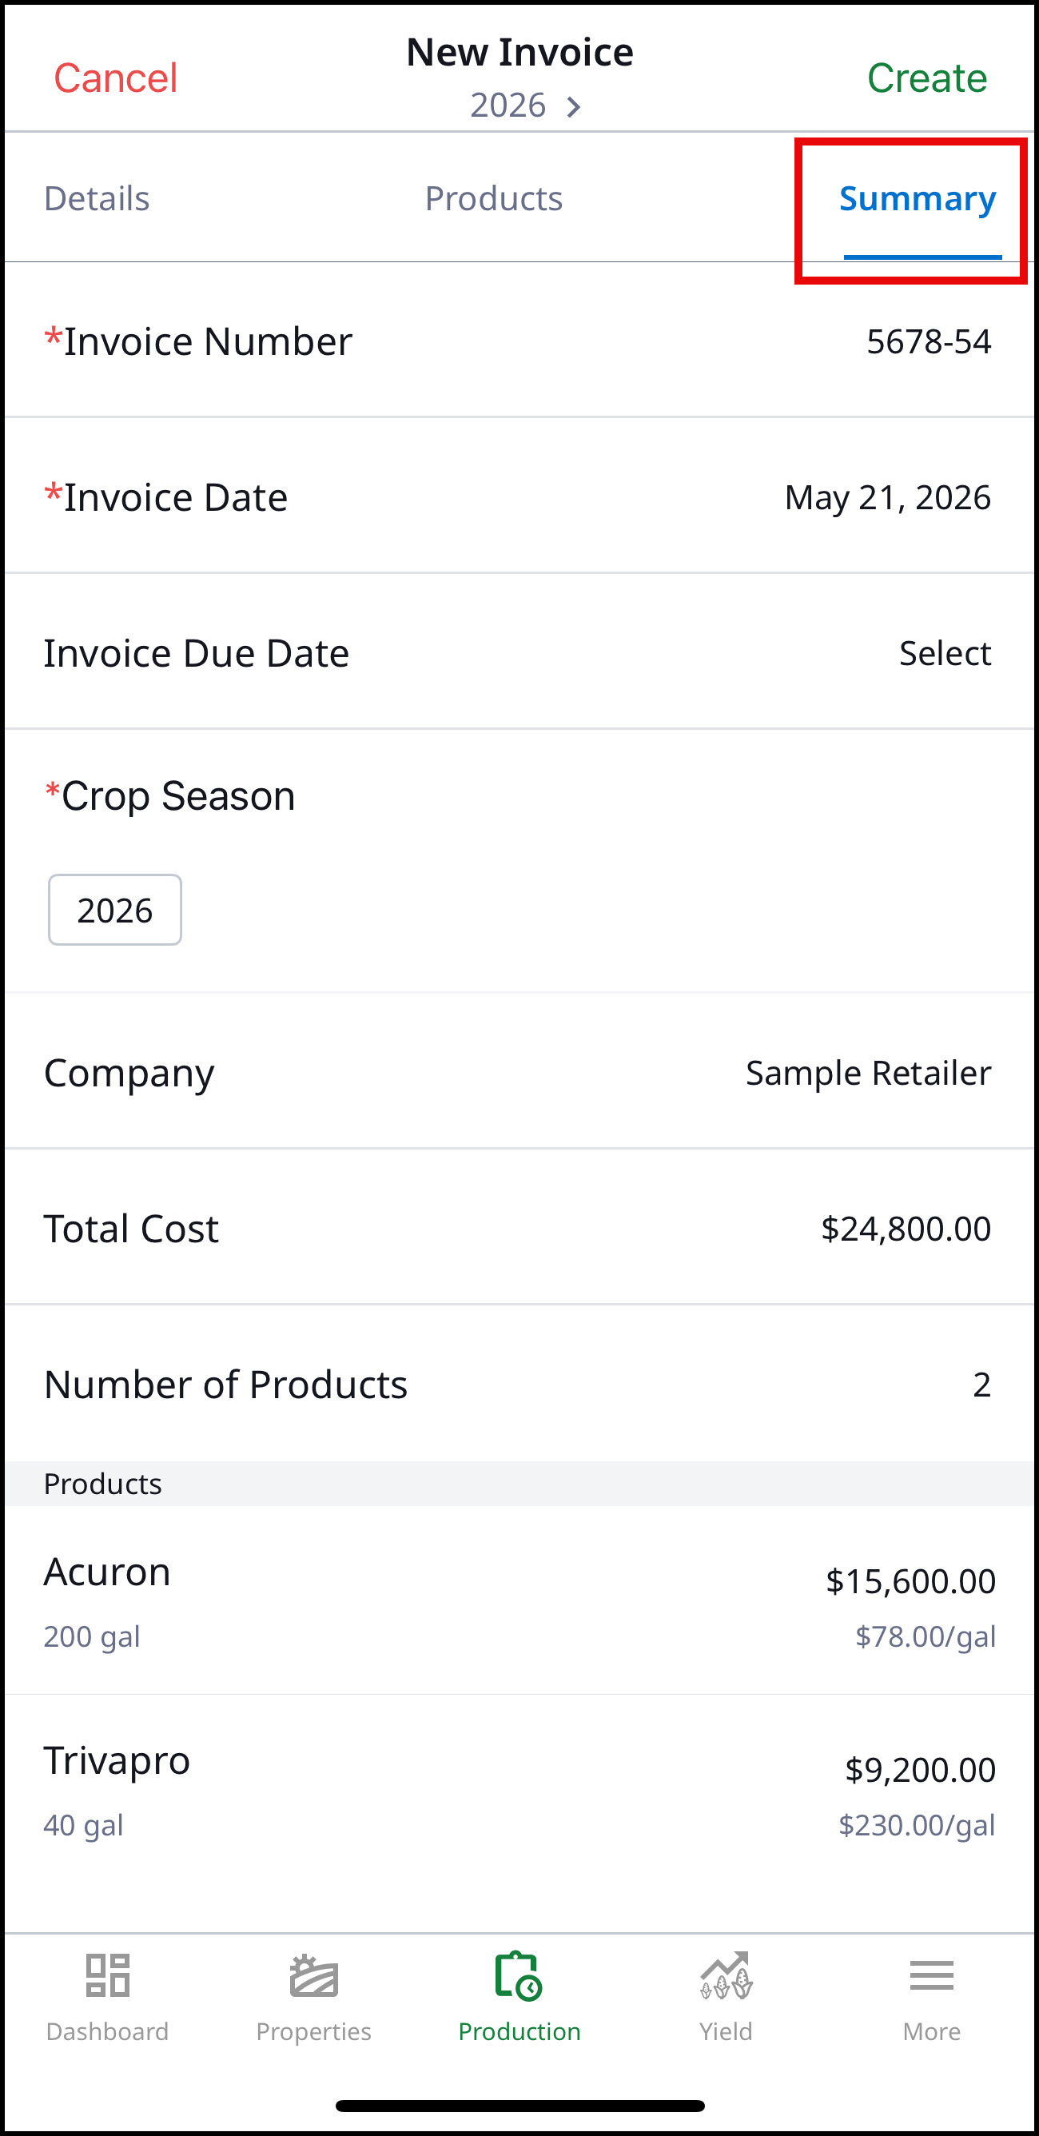Expand the 2026 season chevron in header
The width and height of the screenshot is (1039, 2136).
click(x=573, y=106)
